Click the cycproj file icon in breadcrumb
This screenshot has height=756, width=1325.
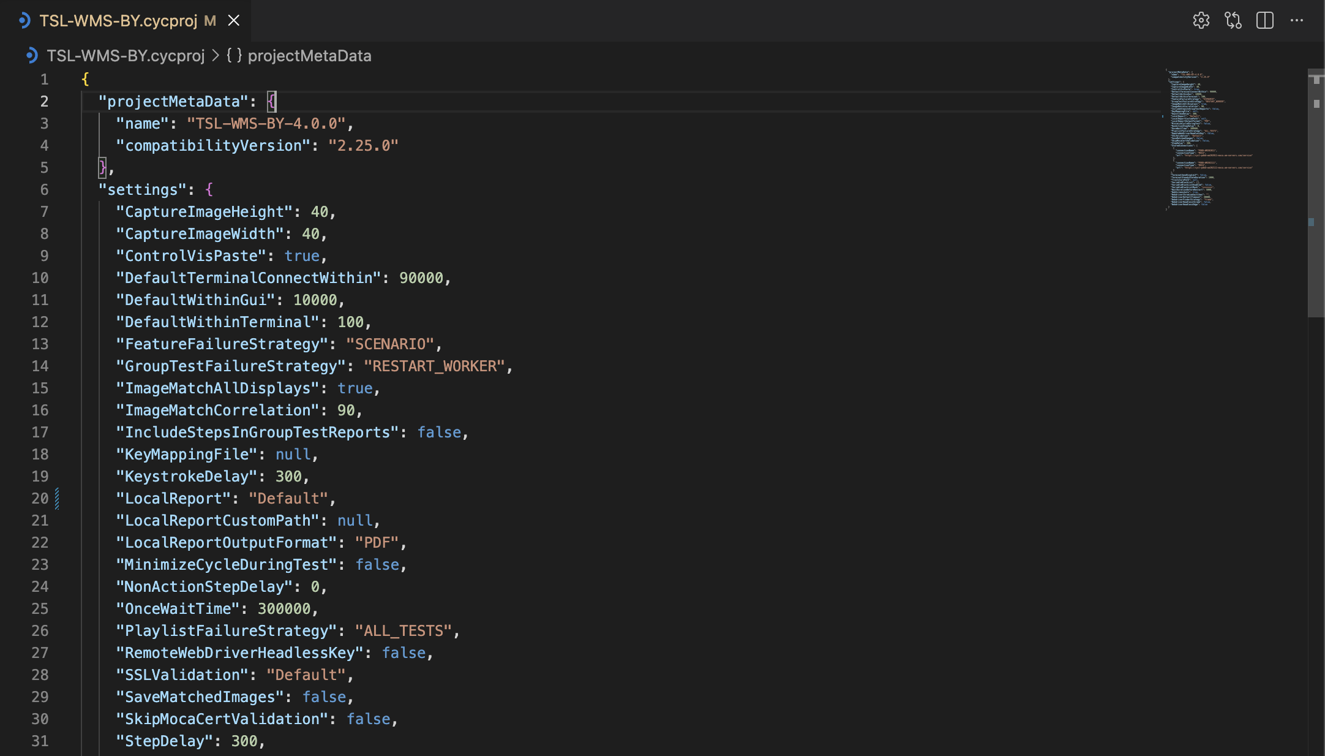tap(32, 56)
